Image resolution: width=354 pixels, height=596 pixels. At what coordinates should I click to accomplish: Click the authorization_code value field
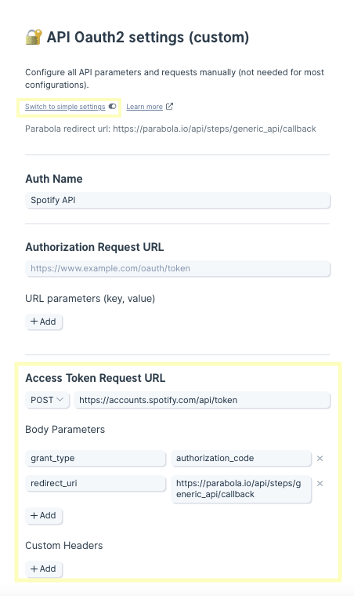pos(241,459)
